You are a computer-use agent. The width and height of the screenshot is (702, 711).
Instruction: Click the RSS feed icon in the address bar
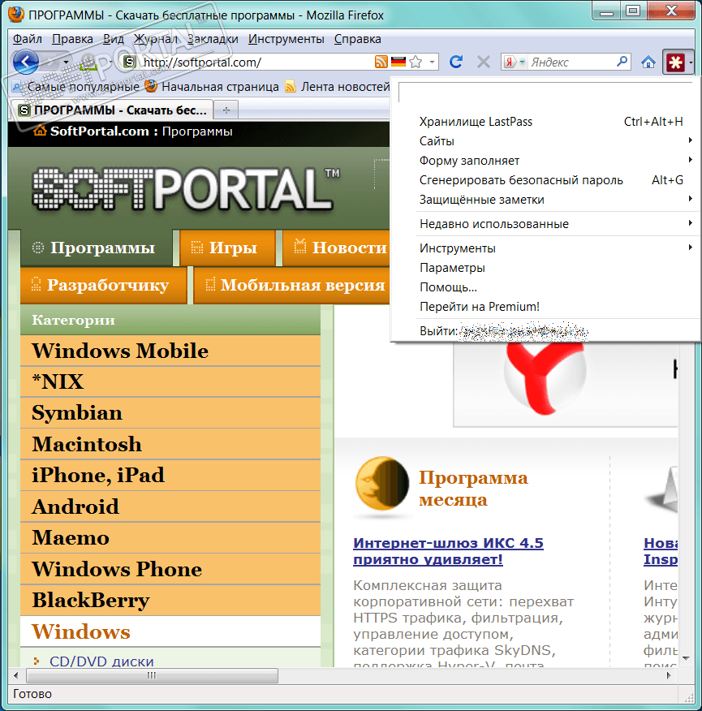point(381,62)
